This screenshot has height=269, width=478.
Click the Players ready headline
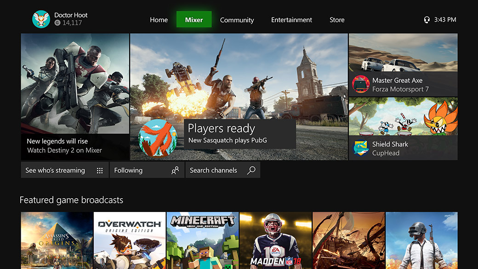point(222,128)
